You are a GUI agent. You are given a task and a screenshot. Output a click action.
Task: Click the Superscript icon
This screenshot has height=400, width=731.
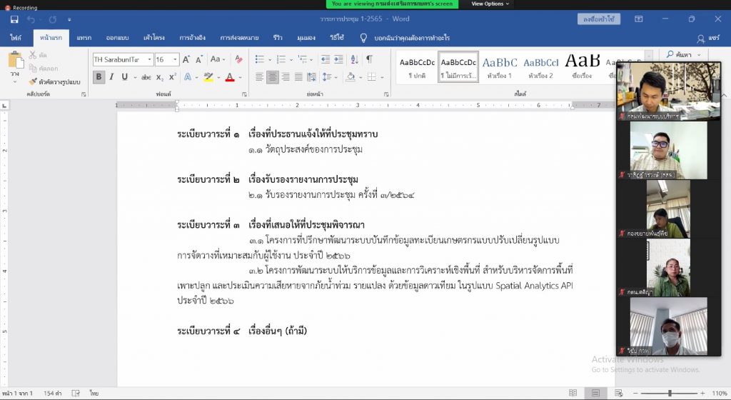point(172,77)
